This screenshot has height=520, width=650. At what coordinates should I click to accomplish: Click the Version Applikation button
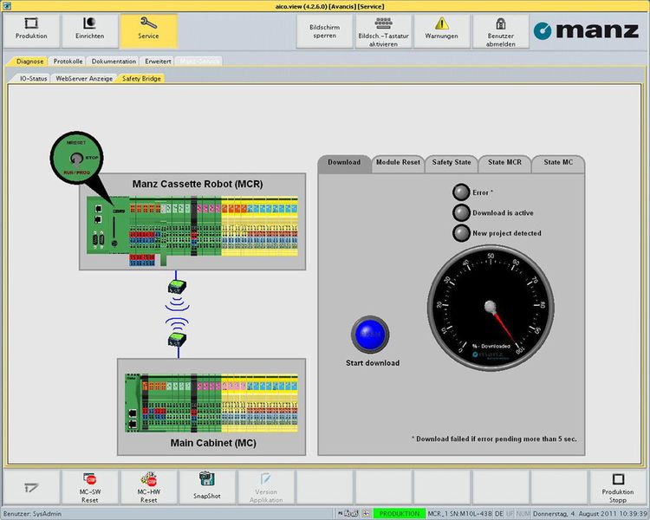266,487
